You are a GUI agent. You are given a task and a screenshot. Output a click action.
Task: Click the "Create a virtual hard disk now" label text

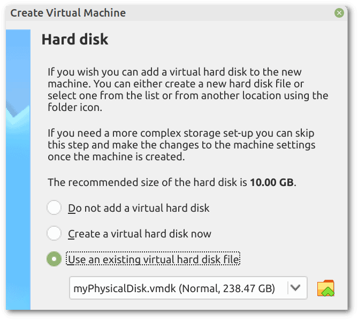click(x=140, y=234)
